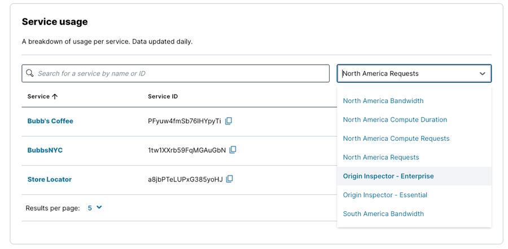Click the search magnifier icon
The height and width of the screenshot is (249, 508).
[29, 73]
